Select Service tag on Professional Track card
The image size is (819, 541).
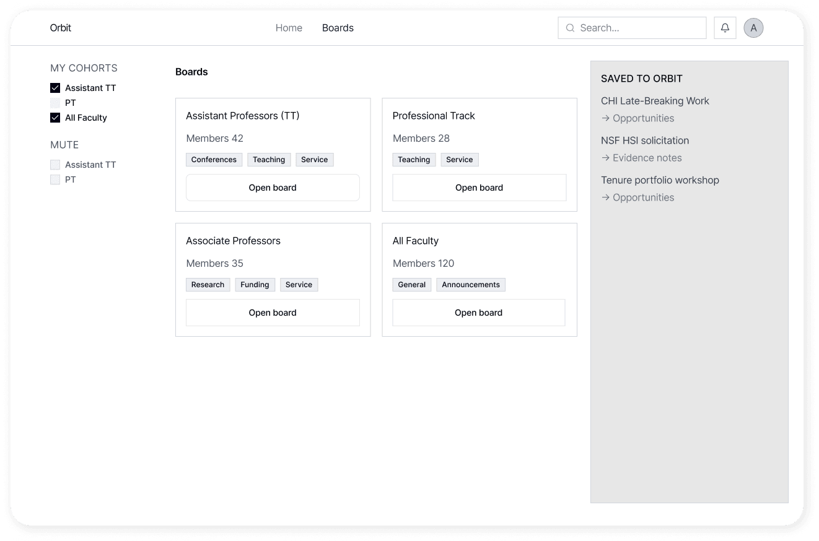coord(459,160)
